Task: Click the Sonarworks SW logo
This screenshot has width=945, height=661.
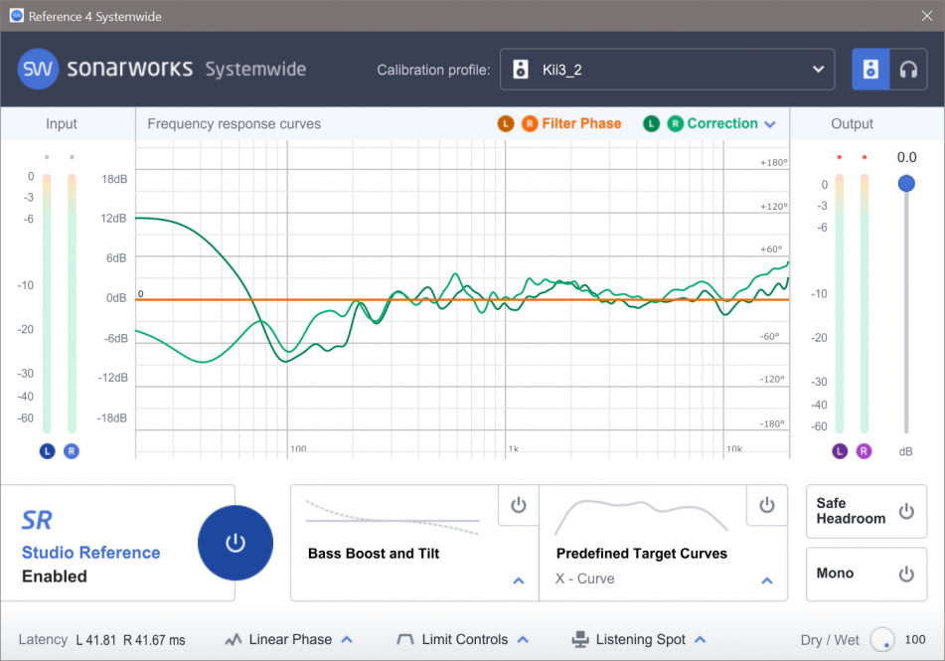Action: [x=39, y=69]
